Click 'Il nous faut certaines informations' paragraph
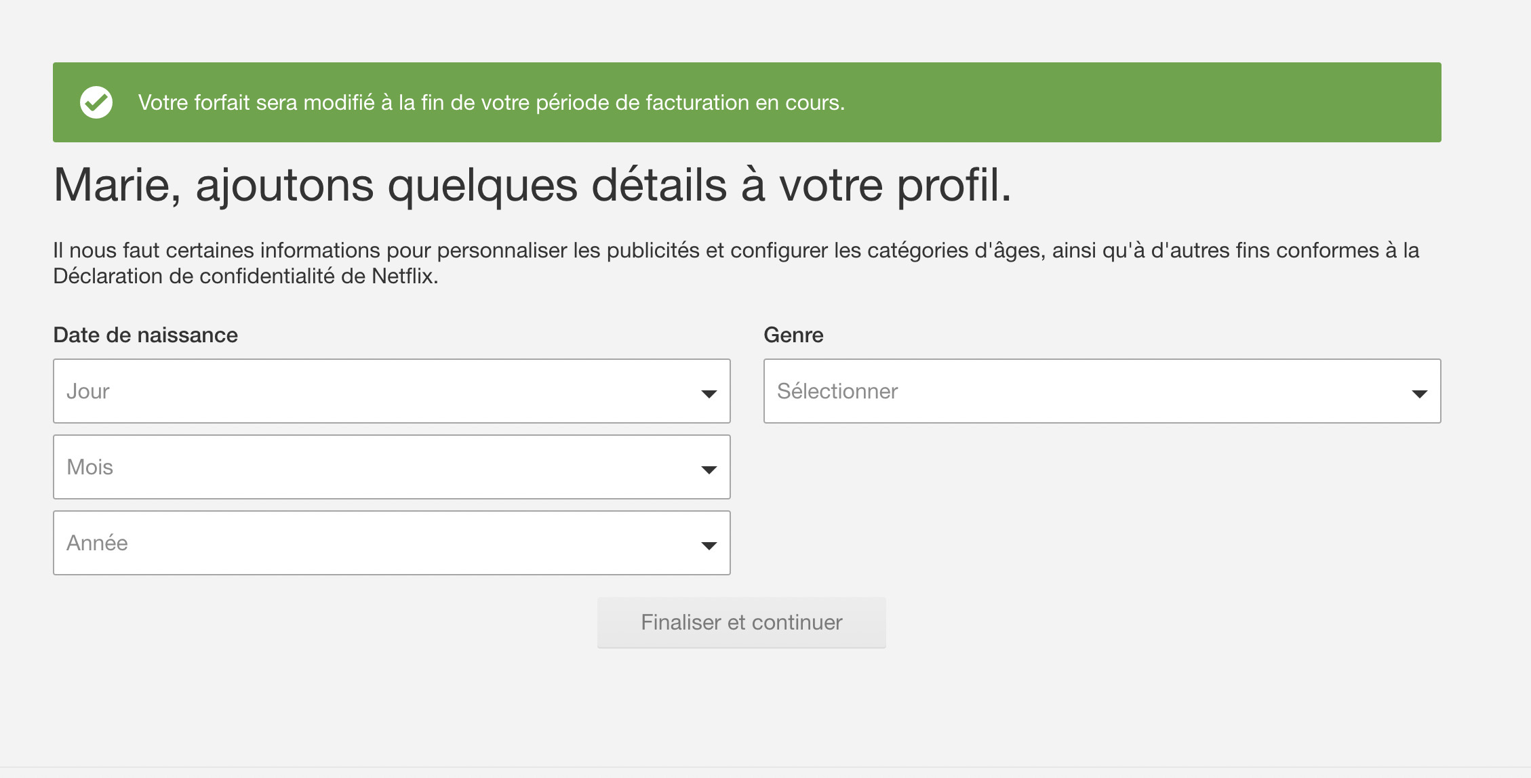Viewport: 1531px width, 778px height. tap(736, 263)
